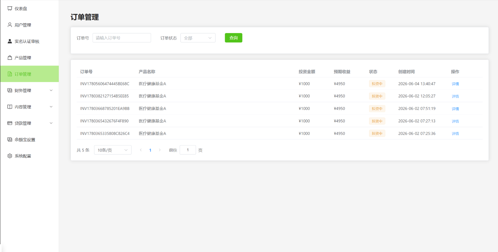Image resolution: width=498 pixels, height=252 pixels.
Task: Open 详情 for order INV17805606474445BE68C
Action: coord(455,84)
